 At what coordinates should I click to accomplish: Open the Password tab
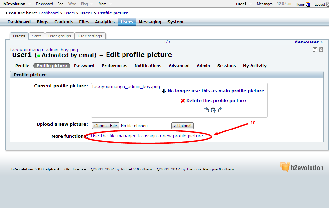[84, 66]
